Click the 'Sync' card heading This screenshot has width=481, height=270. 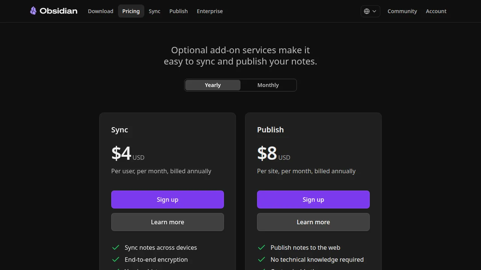point(119,130)
